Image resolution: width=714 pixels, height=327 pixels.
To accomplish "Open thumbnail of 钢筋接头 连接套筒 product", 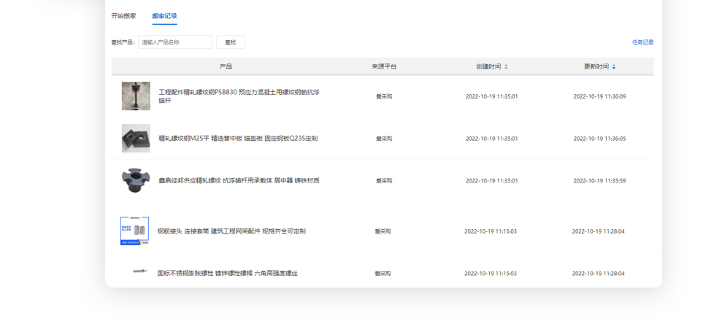I will tap(135, 231).
